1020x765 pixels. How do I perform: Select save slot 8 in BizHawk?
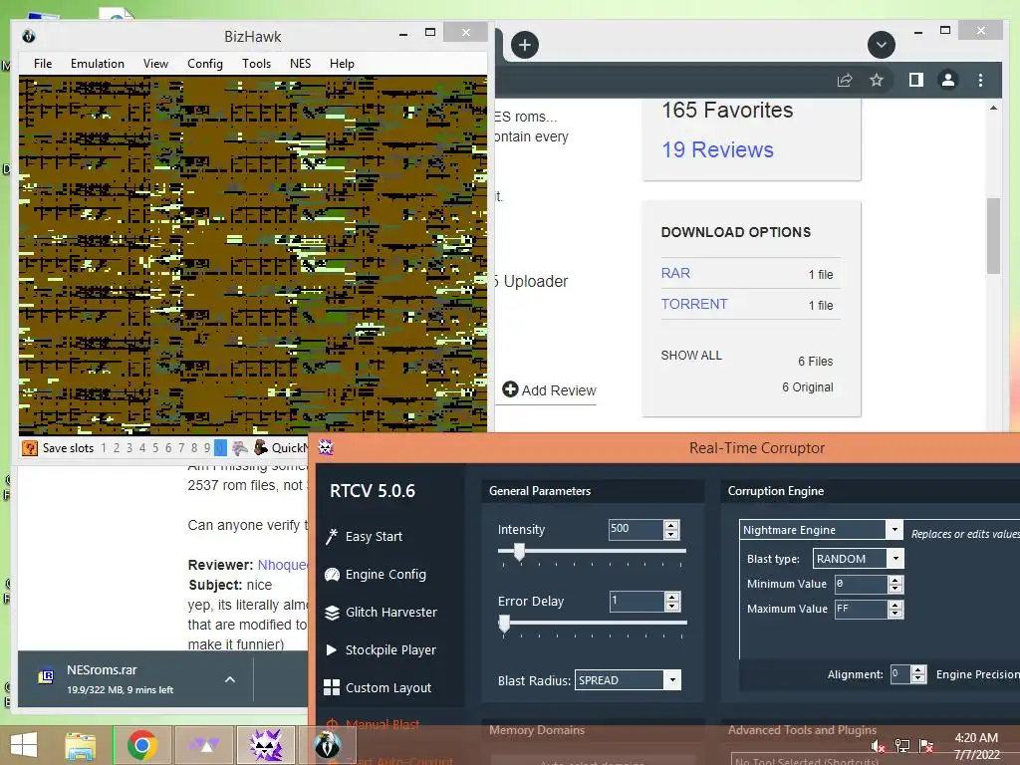pyautogui.click(x=194, y=447)
